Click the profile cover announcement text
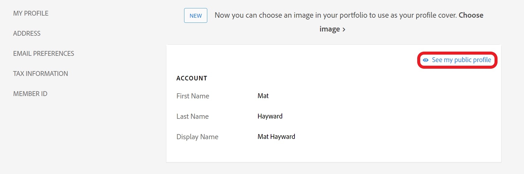 tap(335, 15)
